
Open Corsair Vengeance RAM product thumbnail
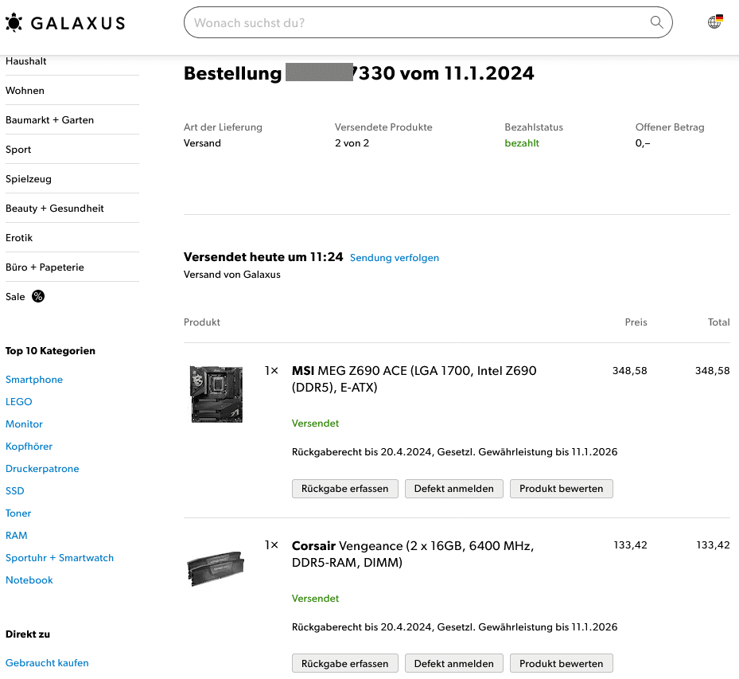pos(216,568)
